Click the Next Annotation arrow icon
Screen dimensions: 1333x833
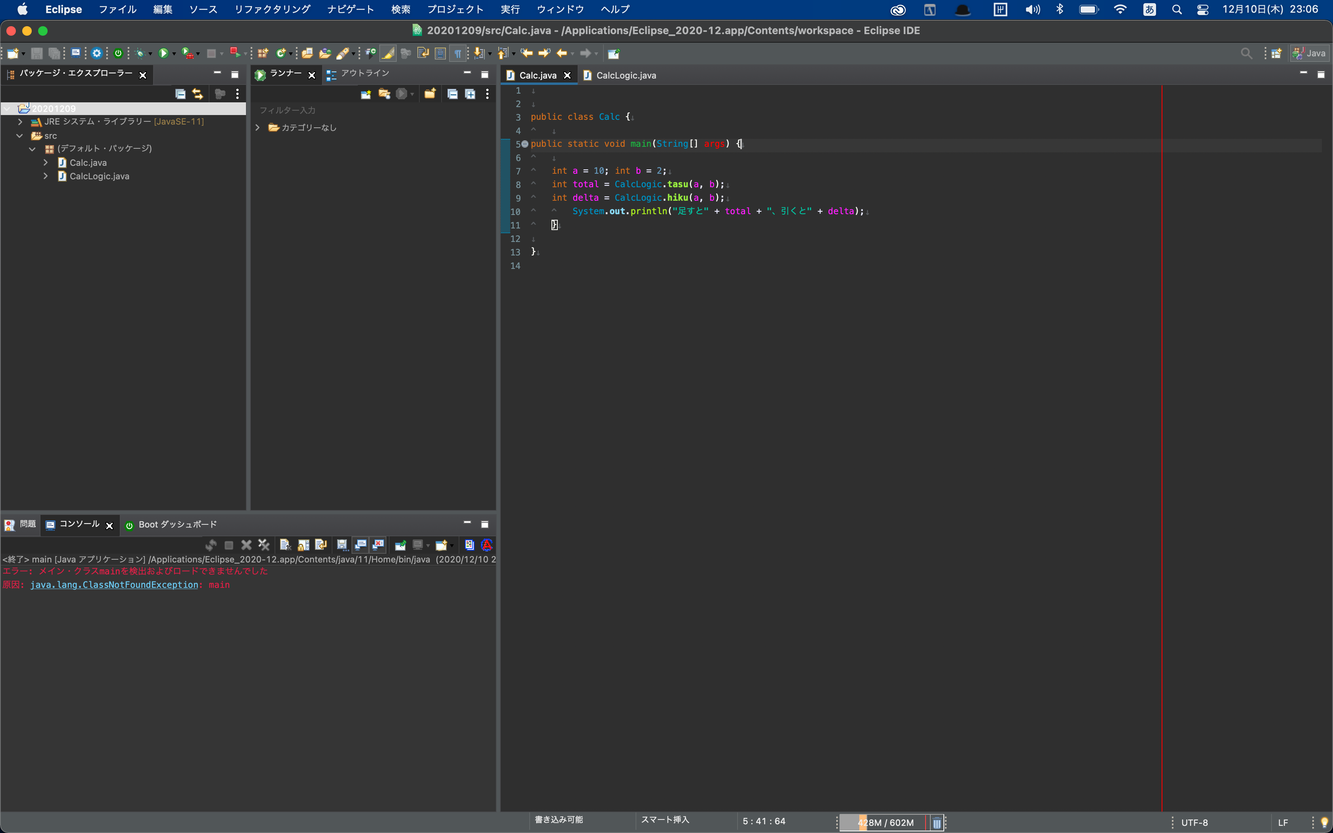point(479,54)
